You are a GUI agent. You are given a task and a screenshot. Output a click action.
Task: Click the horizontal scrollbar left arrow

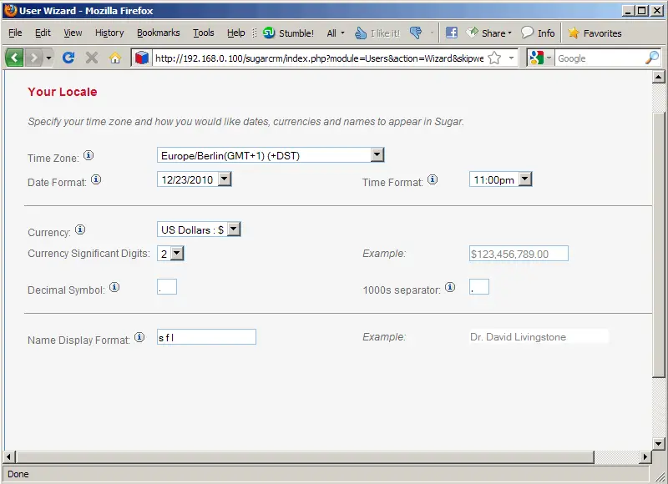click(x=9, y=457)
